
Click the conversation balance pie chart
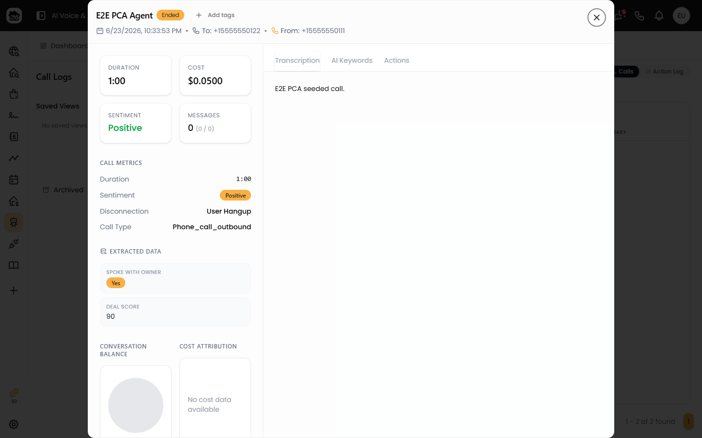(136, 405)
